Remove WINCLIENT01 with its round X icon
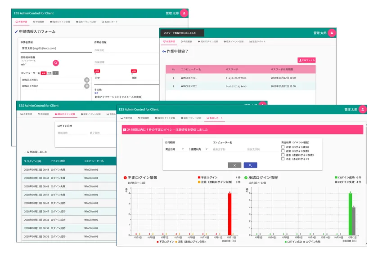Image resolution: width=378 pixels, height=253 pixels. coord(87,80)
